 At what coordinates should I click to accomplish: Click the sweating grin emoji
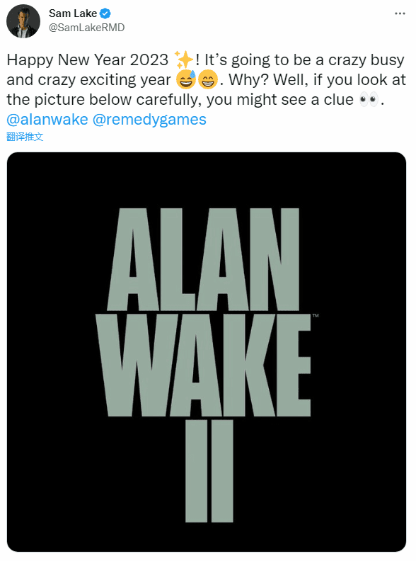(x=186, y=79)
